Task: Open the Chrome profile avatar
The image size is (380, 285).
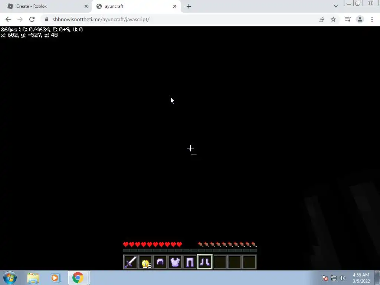Action: (x=360, y=19)
